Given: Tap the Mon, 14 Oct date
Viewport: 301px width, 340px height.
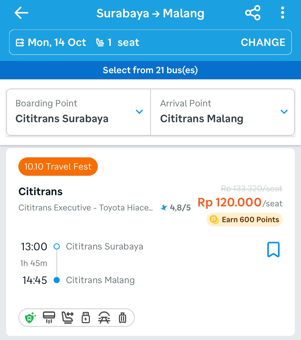Looking at the screenshot, I should coord(51,42).
